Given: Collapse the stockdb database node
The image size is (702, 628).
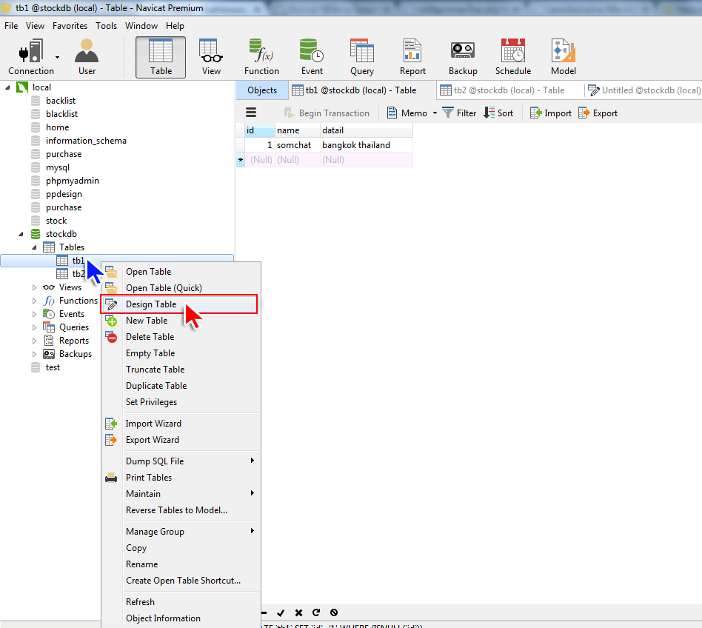Looking at the screenshot, I should (21, 234).
